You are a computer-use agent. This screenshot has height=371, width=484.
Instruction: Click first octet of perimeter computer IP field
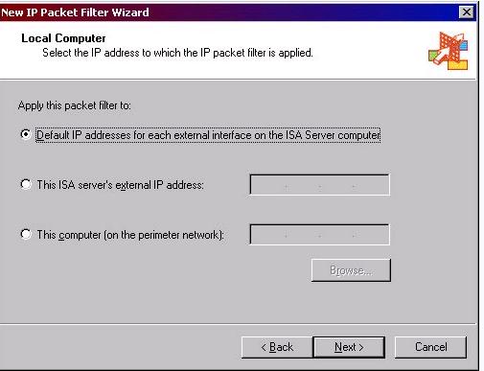pyautogui.click(x=268, y=235)
